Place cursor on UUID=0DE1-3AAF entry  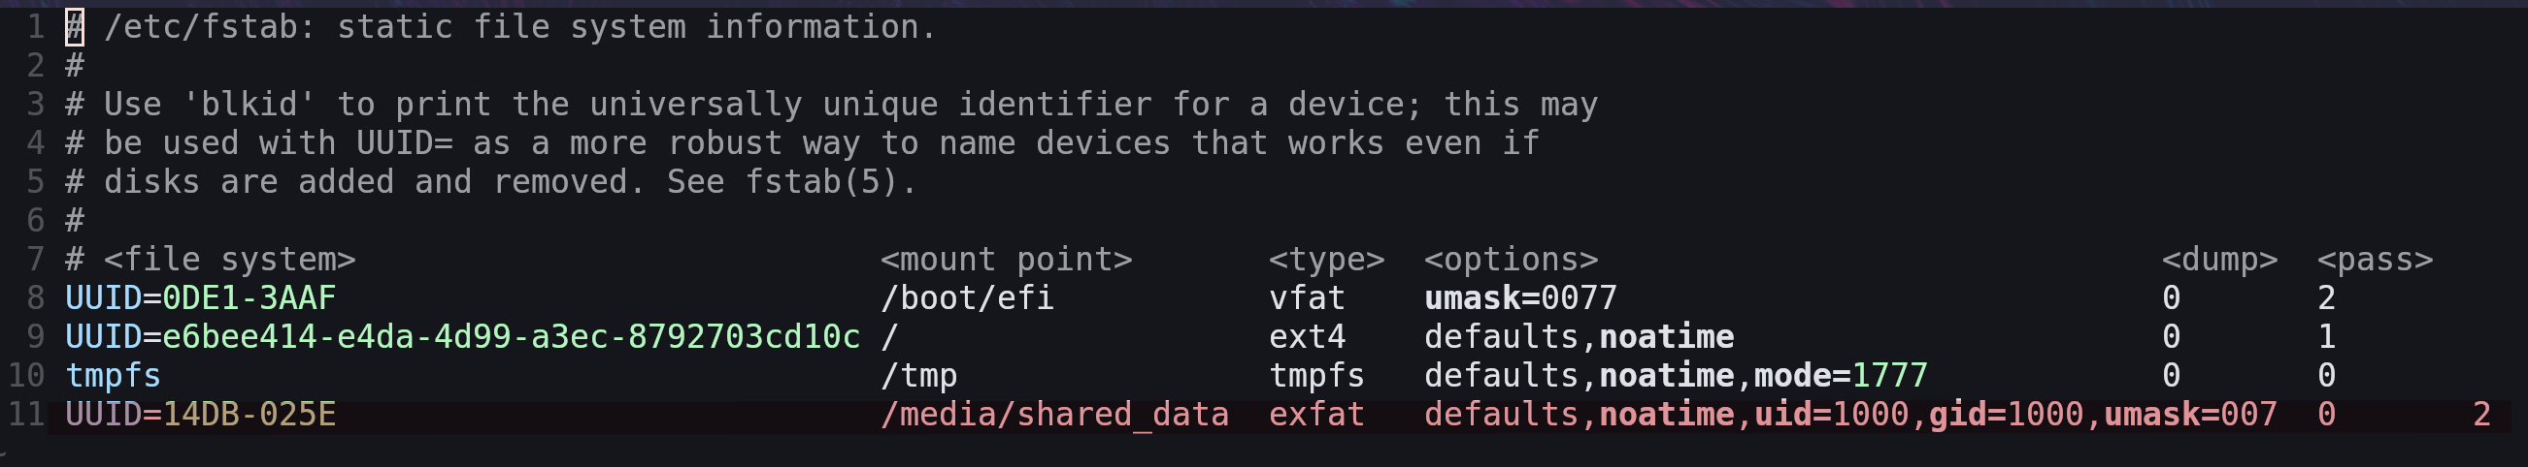pos(200,297)
